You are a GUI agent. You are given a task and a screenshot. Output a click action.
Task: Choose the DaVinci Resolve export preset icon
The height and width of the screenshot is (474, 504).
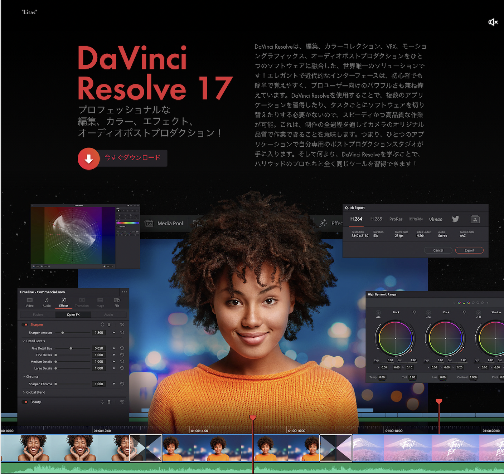(x=475, y=219)
